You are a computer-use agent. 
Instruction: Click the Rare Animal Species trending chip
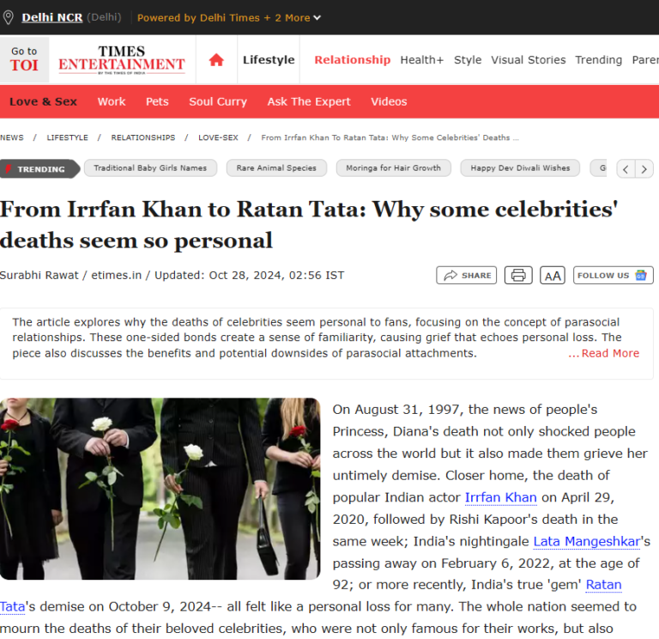(276, 168)
